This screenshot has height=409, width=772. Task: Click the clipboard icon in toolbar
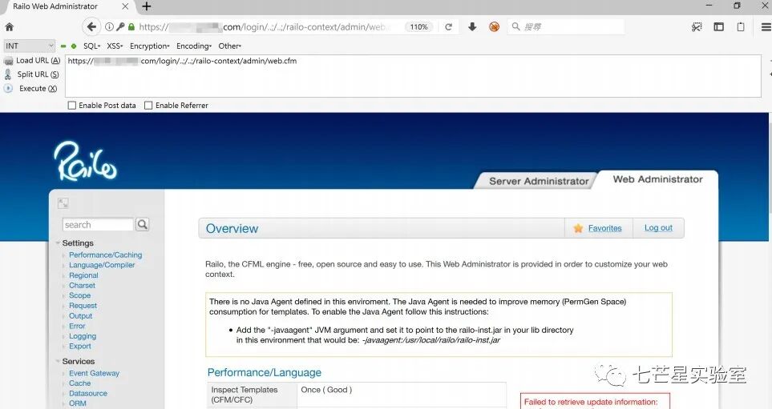tap(741, 27)
